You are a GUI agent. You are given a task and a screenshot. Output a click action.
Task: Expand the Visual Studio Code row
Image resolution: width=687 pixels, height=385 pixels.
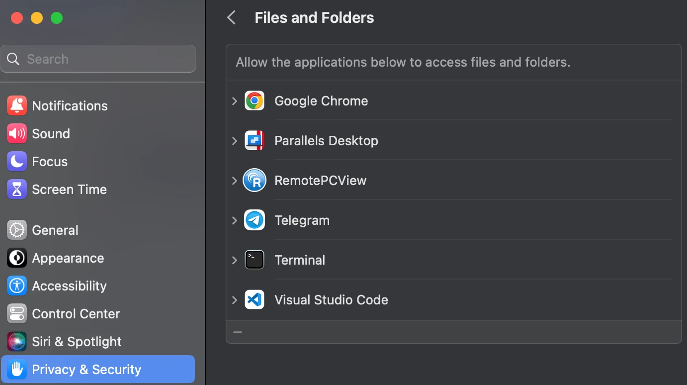point(235,300)
